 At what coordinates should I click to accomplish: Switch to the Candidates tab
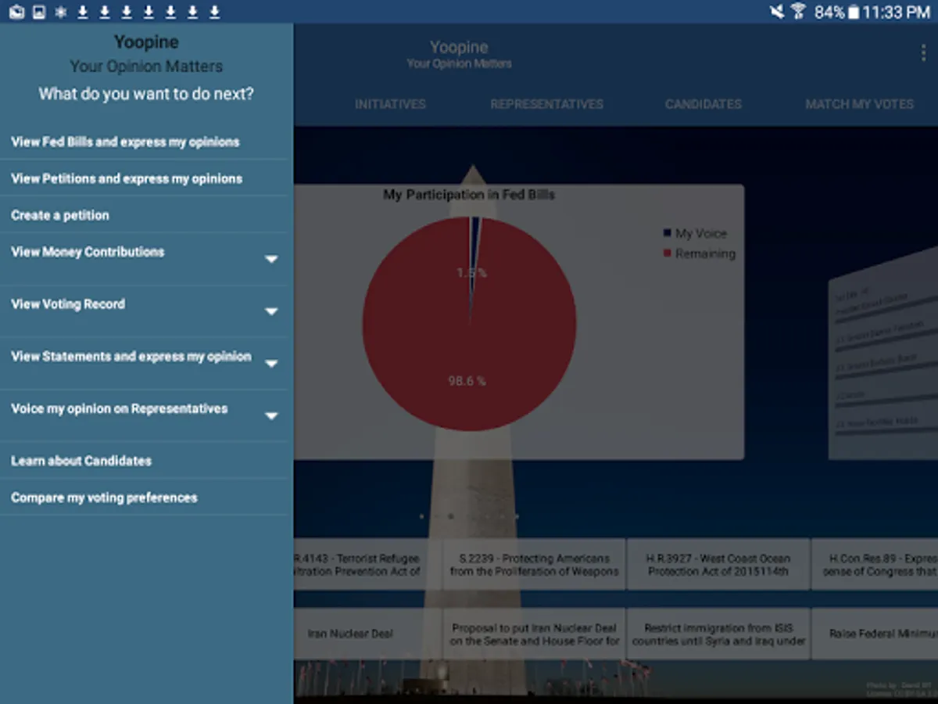[x=703, y=104]
